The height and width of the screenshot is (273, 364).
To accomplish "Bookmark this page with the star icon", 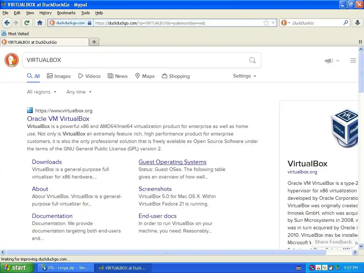I will [x=266, y=23].
